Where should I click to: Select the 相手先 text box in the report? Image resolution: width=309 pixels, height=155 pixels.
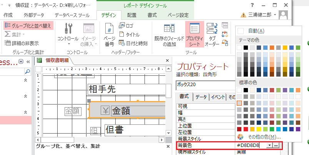(127, 90)
